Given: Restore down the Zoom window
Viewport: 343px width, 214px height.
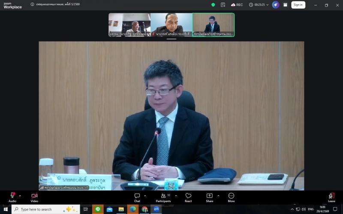Looking at the screenshot, I should coord(326,5).
